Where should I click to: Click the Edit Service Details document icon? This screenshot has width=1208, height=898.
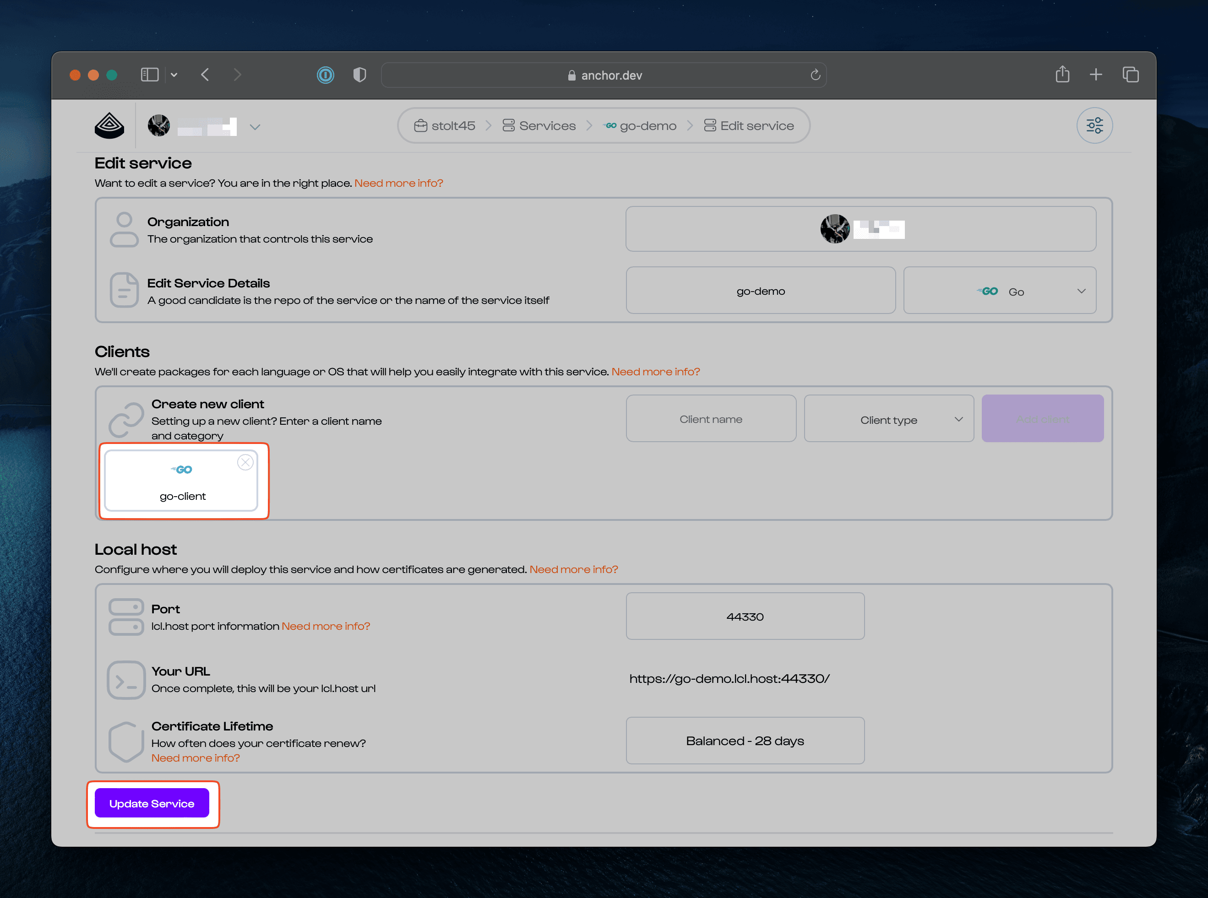click(124, 290)
